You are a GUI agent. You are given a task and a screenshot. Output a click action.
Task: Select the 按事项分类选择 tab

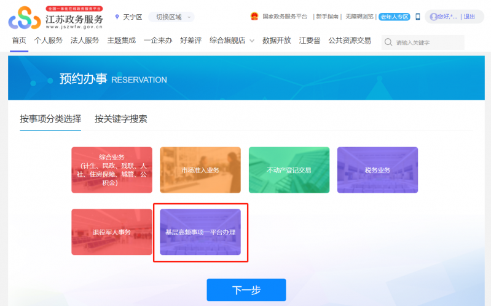click(x=50, y=119)
